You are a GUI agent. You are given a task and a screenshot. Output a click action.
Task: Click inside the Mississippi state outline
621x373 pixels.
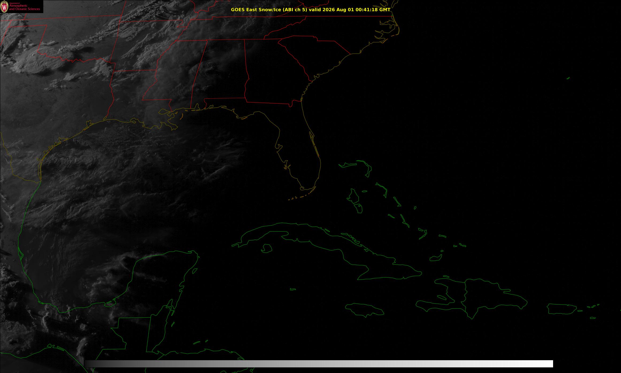174,75
